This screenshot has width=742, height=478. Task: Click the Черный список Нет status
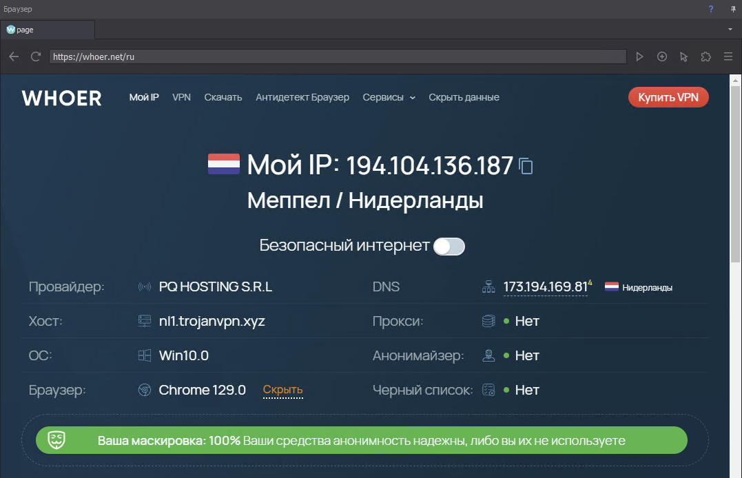tap(526, 390)
